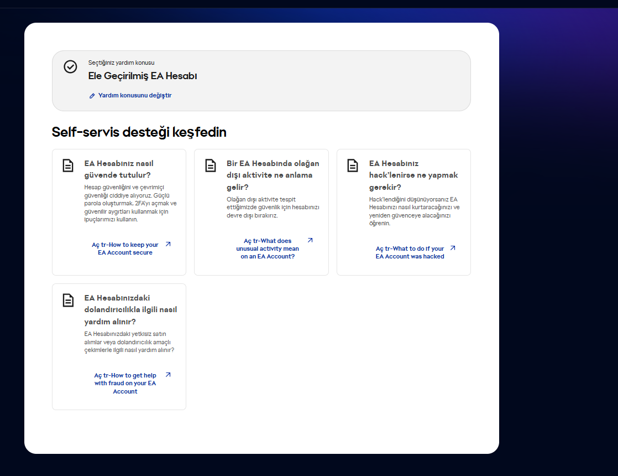Open link 'Aç tr-What does unusual activity mean'
The width and height of the screenshot is (618, 476).
[x=268, y=249]
